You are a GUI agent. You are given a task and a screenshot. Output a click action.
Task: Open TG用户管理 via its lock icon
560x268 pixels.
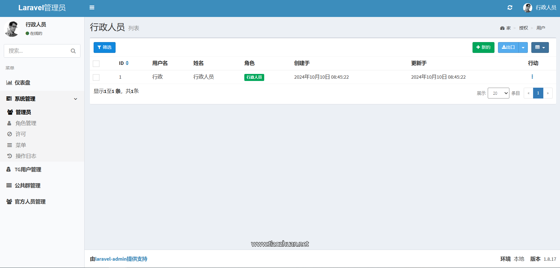[x=9, y=169]
